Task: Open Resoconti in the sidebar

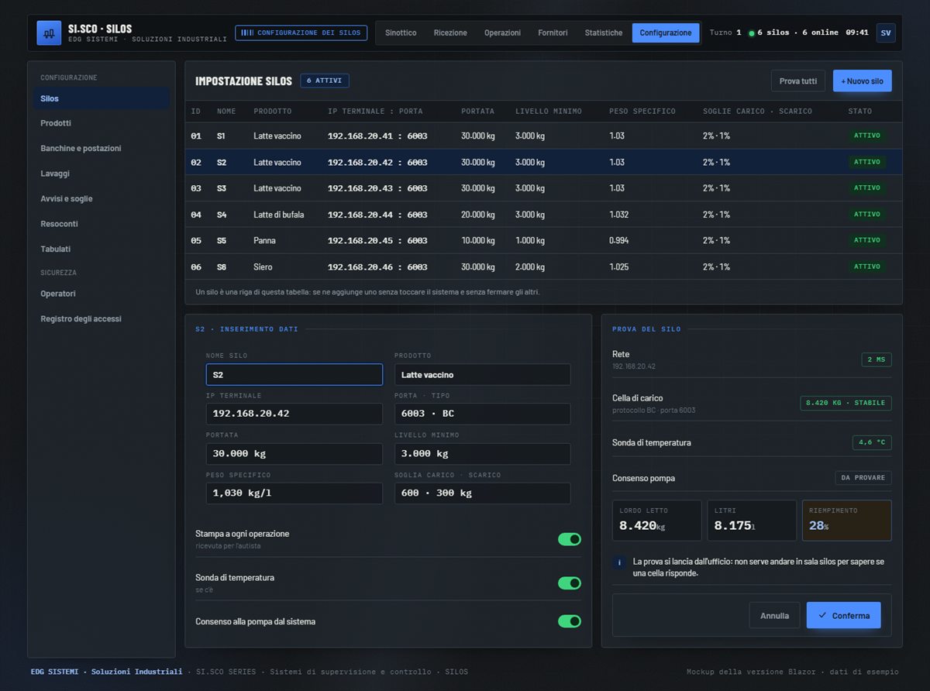Action: (101, 224)
